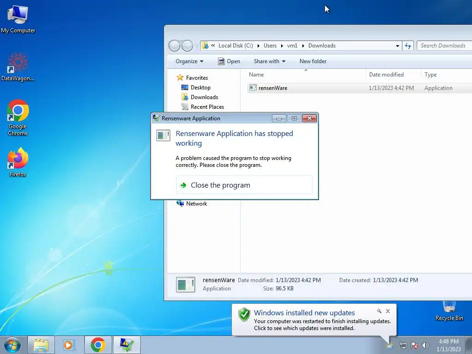Open the Action Center flag icon
Screen dimensions: 472x354
[x=414, y=345]
